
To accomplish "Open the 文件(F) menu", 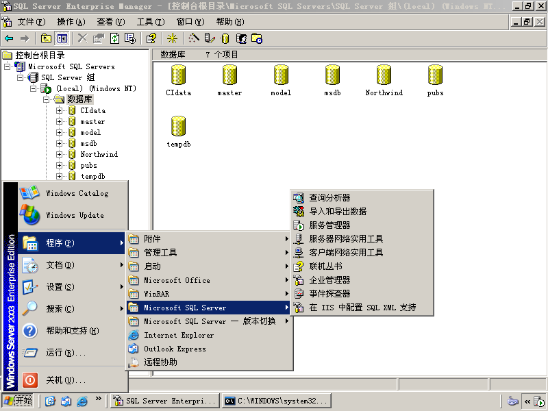I will [31, 22].
